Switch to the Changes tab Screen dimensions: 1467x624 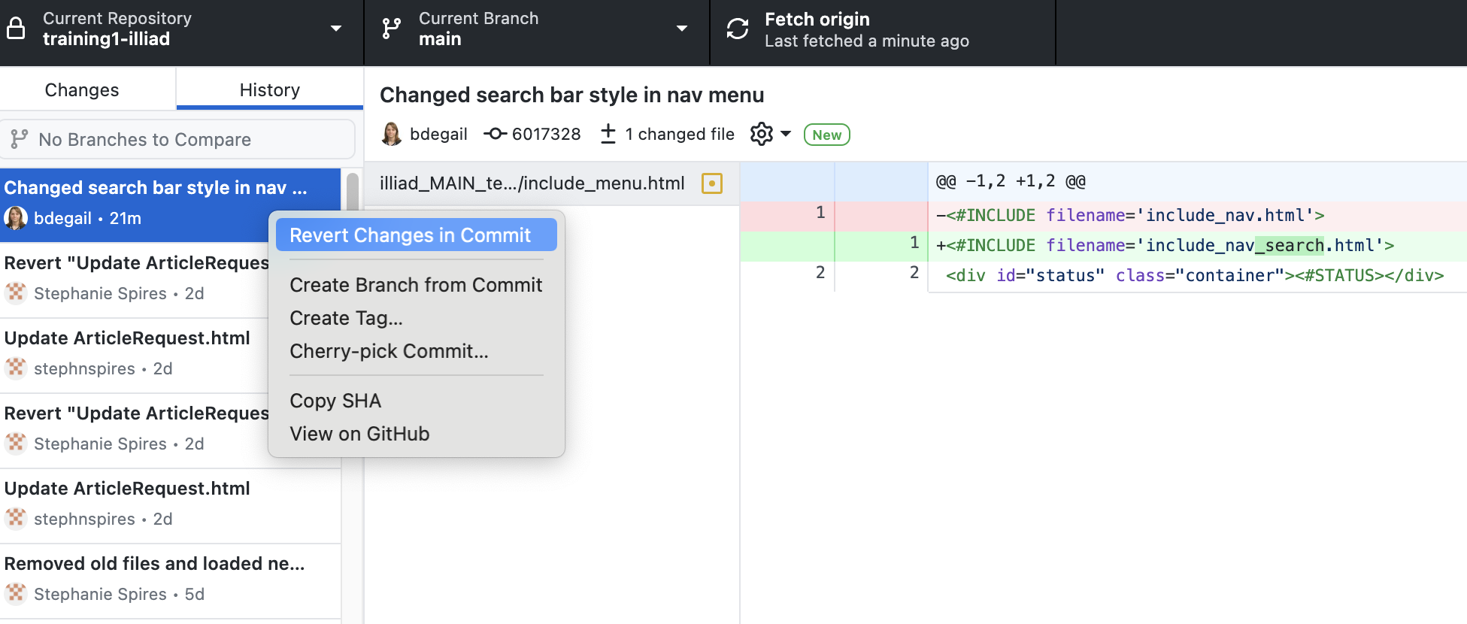(x=82, y=90)
